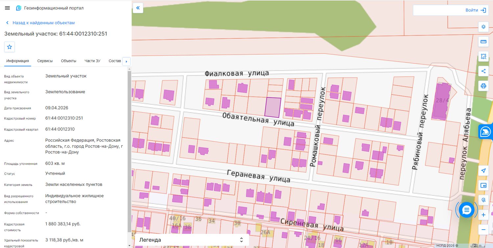Go back via Назад к найденным объектам
The image size is (493, 248).
point(40,23)
